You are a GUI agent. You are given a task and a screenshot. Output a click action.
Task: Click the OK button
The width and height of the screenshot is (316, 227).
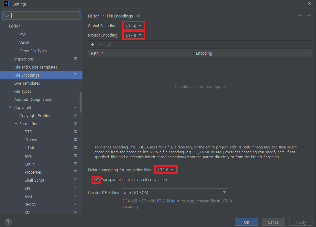(246, 222)
